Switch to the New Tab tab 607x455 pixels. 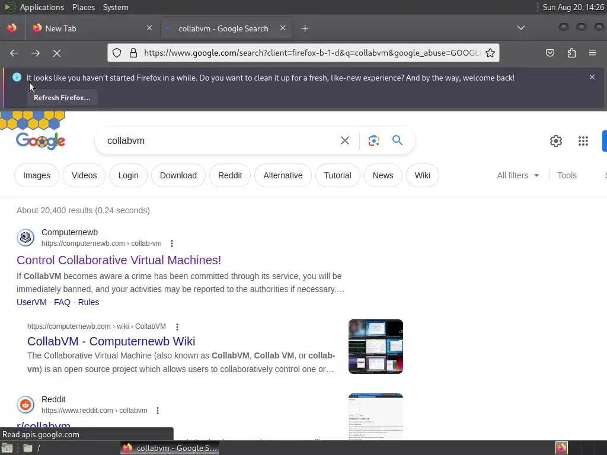click(91, 28)
